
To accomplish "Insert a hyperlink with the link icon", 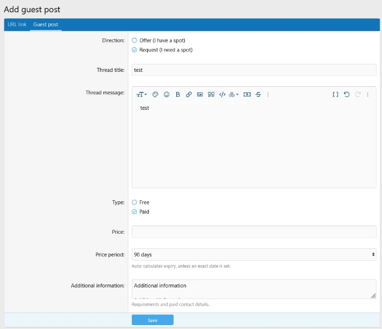I will coord(189,94).
